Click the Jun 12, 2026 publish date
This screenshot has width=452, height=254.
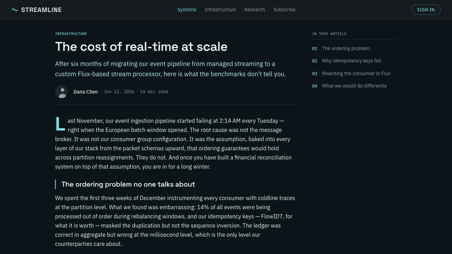[x=119, y=92]
